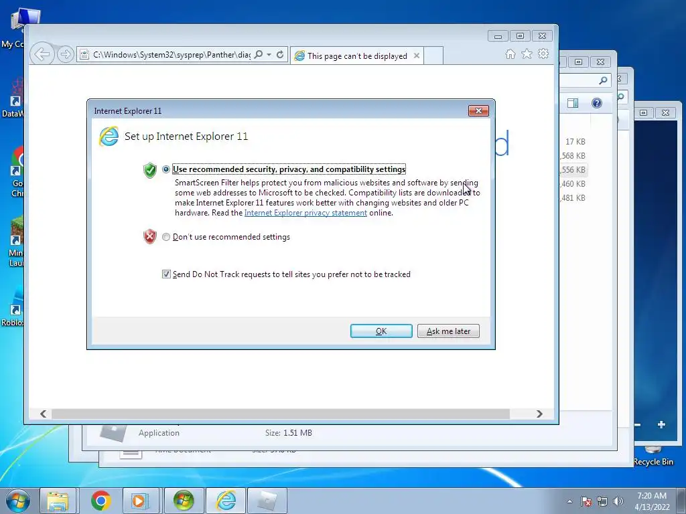Select the 460 KB file size entry
This screenshot has width=686, height=514.
click(573, 184)
